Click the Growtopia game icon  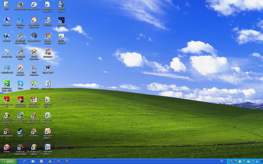[x=48, y=53]
